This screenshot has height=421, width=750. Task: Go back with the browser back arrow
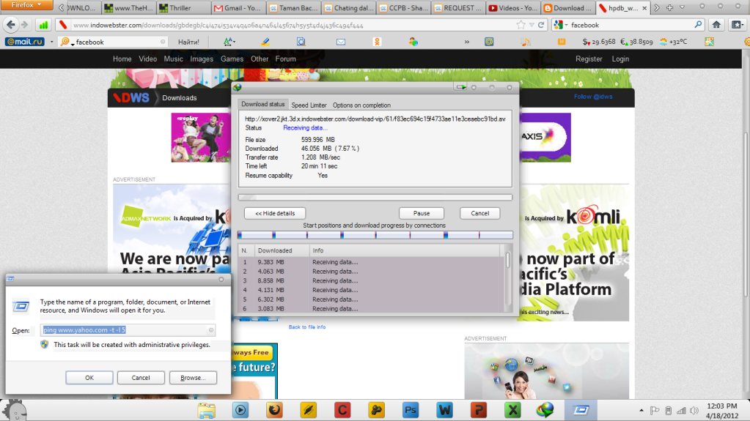[10, 25]
